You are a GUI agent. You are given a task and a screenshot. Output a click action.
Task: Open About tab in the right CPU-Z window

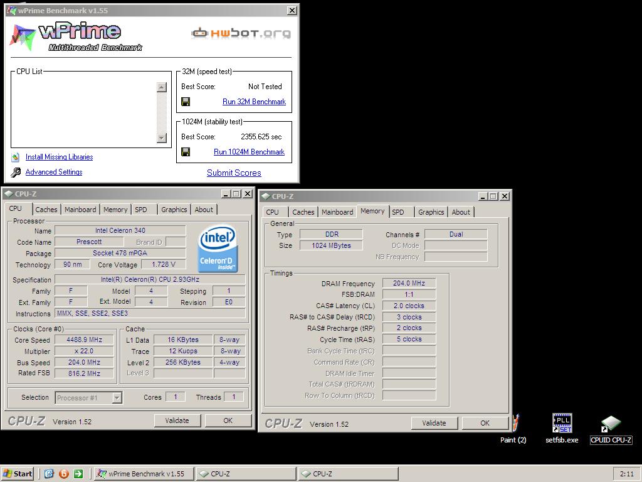click(x=461, y=212)
